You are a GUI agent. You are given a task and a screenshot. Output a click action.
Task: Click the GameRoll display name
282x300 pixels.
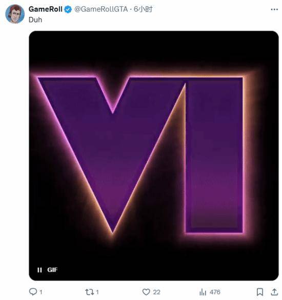click(x=45, y=9)
